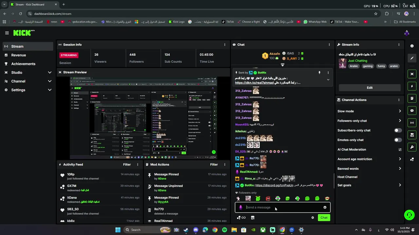This screenshot has width=419, height=235.
Task: Toggle the broadcast signal widget icon
Action: [412, 123]
